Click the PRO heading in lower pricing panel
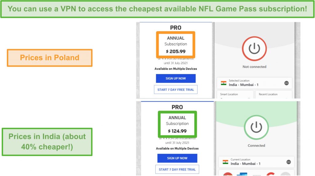The width and height of the screenshot is (315, 176). 177,107
